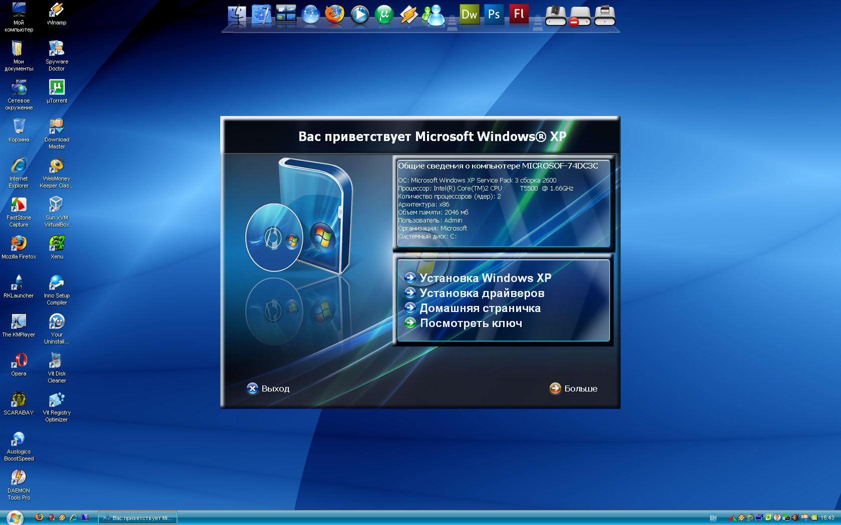Click the Объем памяти: 2046 мб line
The image size is (841, 525).
click(x=433, y=212)
